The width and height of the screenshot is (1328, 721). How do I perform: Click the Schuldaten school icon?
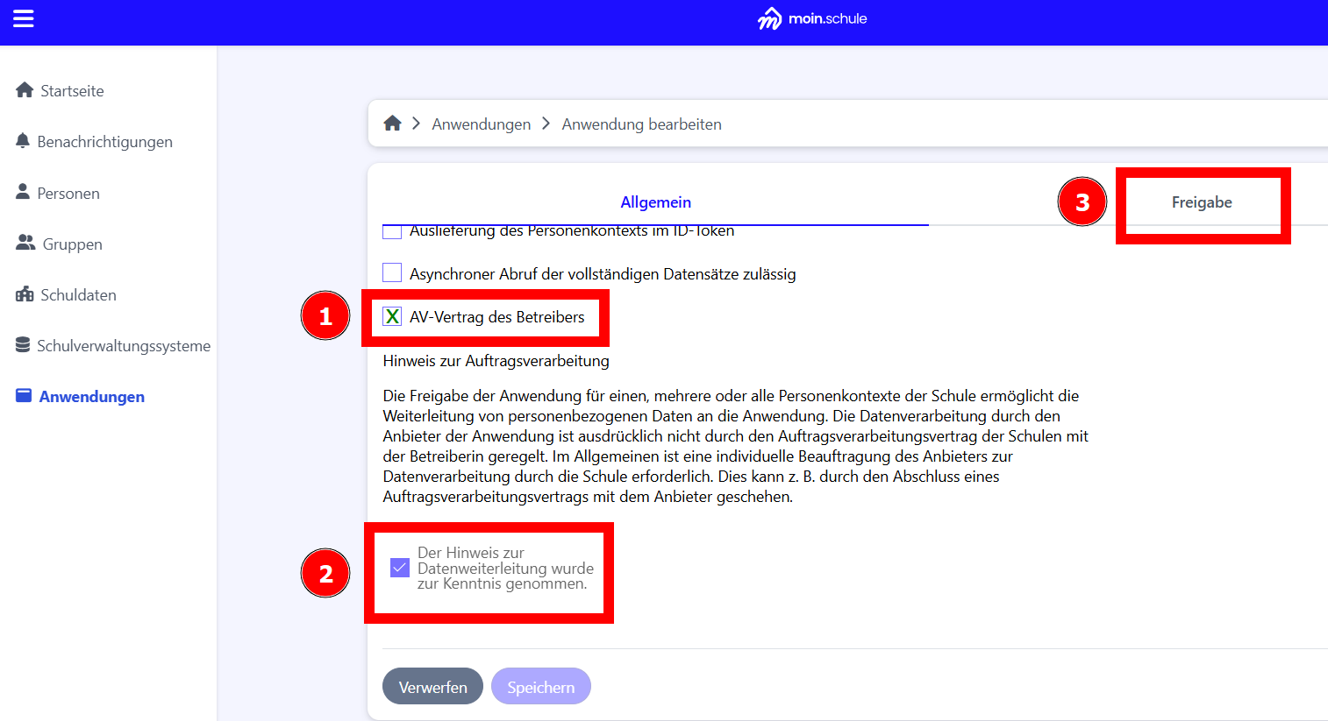pyautogui.click(x=25, y=294)
